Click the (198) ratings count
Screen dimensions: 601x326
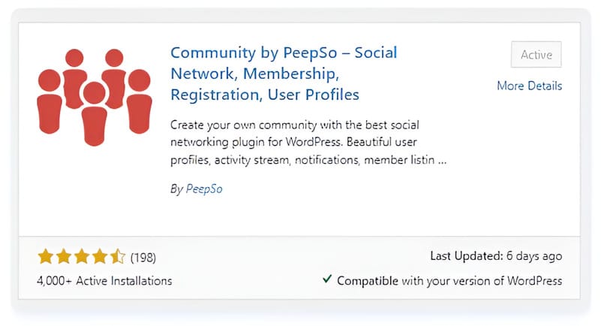coord(143,258)
